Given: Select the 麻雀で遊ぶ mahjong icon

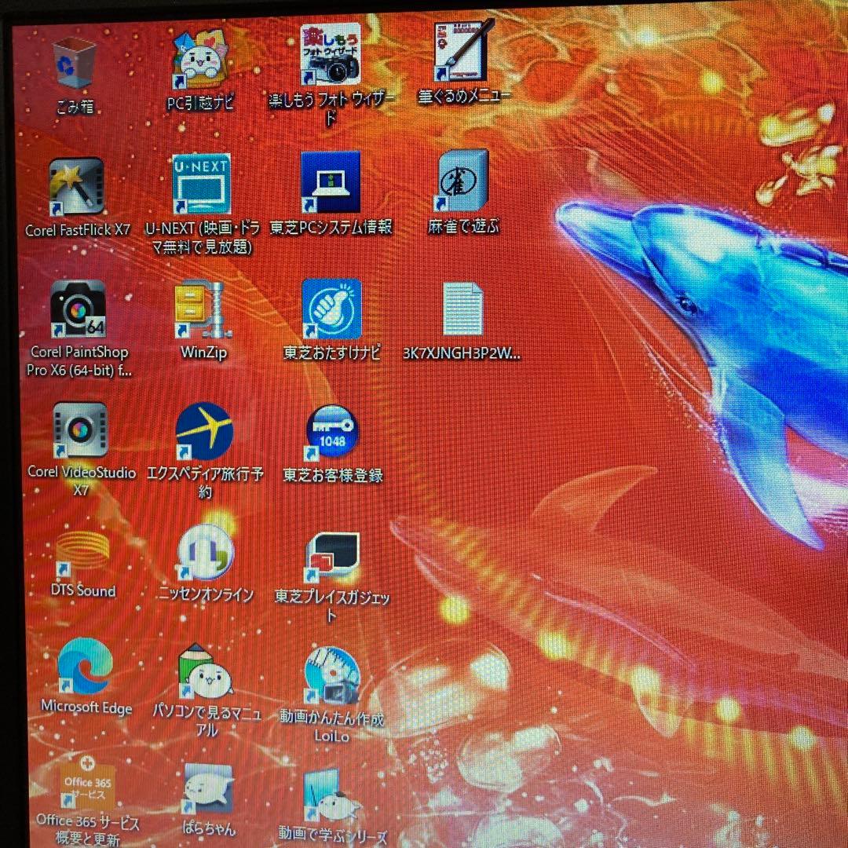Looking at the screenshot, I should [x=463, y=181].
